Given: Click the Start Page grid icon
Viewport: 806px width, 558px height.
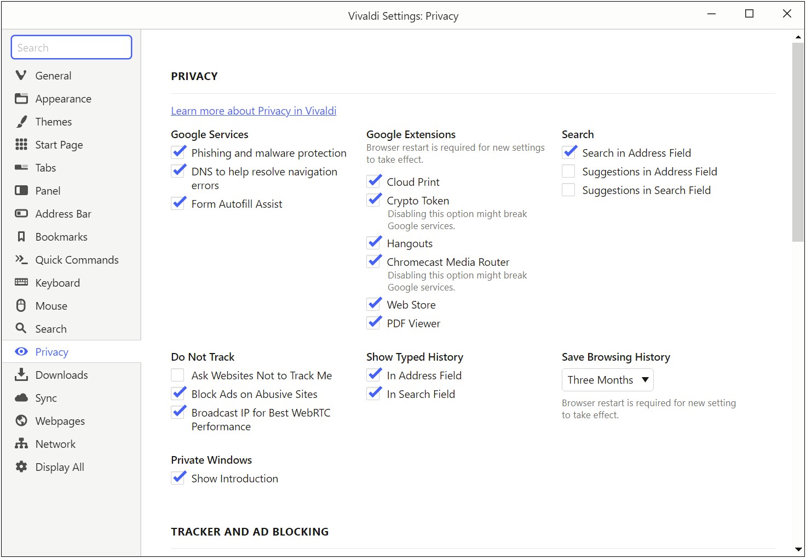Looking at the screenshot, I should pos(21,144).
